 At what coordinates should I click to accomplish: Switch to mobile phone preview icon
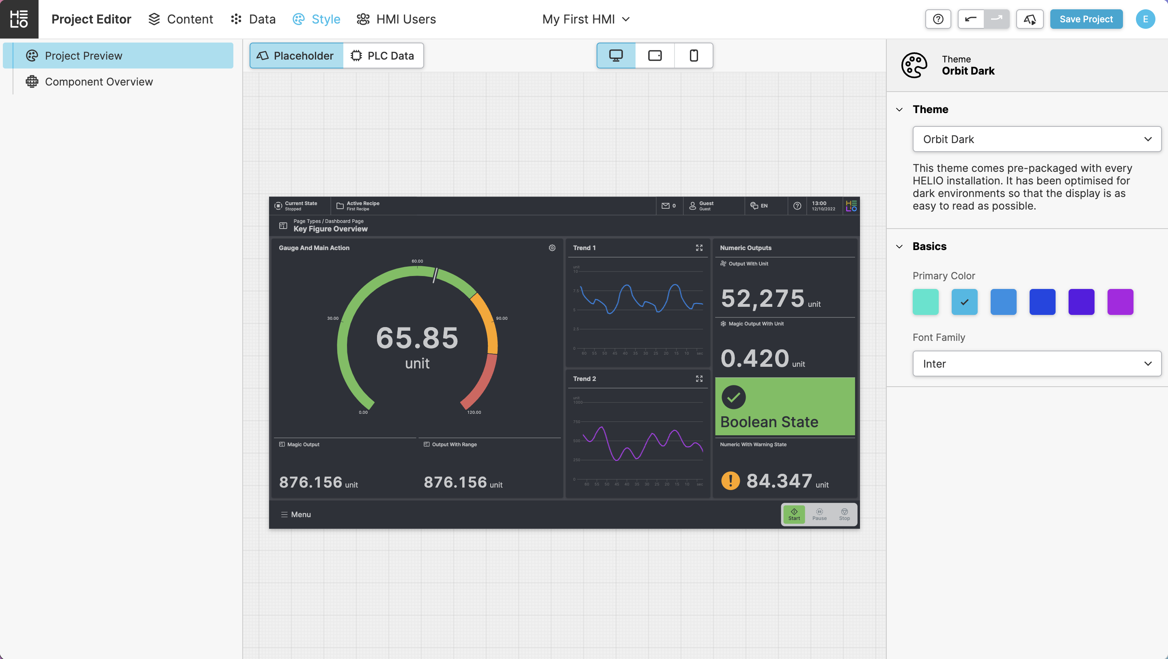693,56
